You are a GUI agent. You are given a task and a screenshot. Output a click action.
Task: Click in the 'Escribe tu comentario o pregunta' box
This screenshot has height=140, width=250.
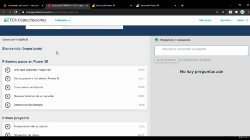202,51
